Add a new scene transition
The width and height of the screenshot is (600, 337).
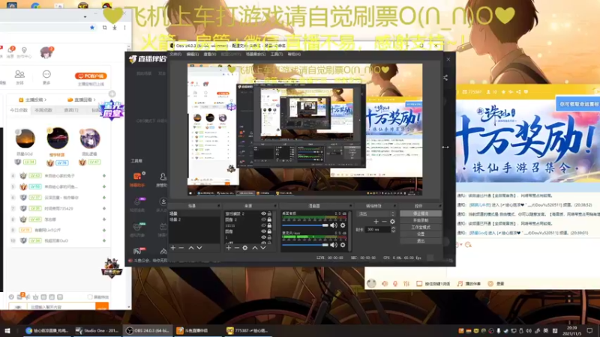[376, 222]
